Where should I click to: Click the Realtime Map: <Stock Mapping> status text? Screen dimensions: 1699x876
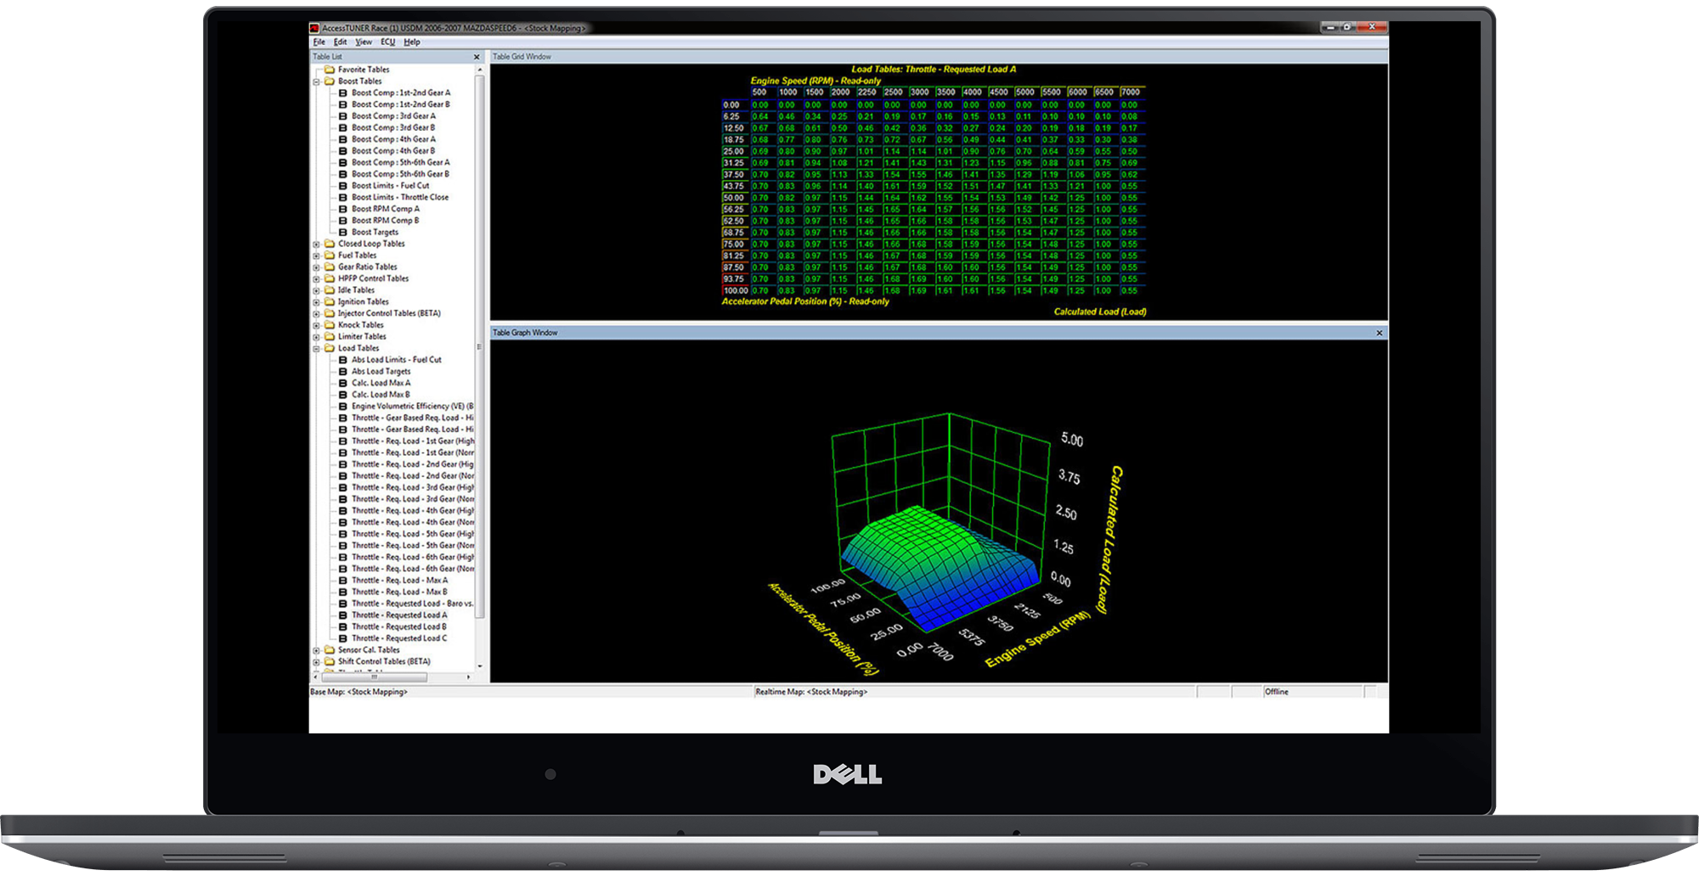tap(811, 692)
